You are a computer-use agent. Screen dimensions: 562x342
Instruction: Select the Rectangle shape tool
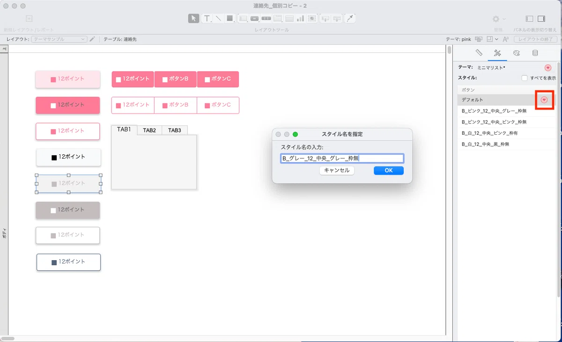(230, 19)
